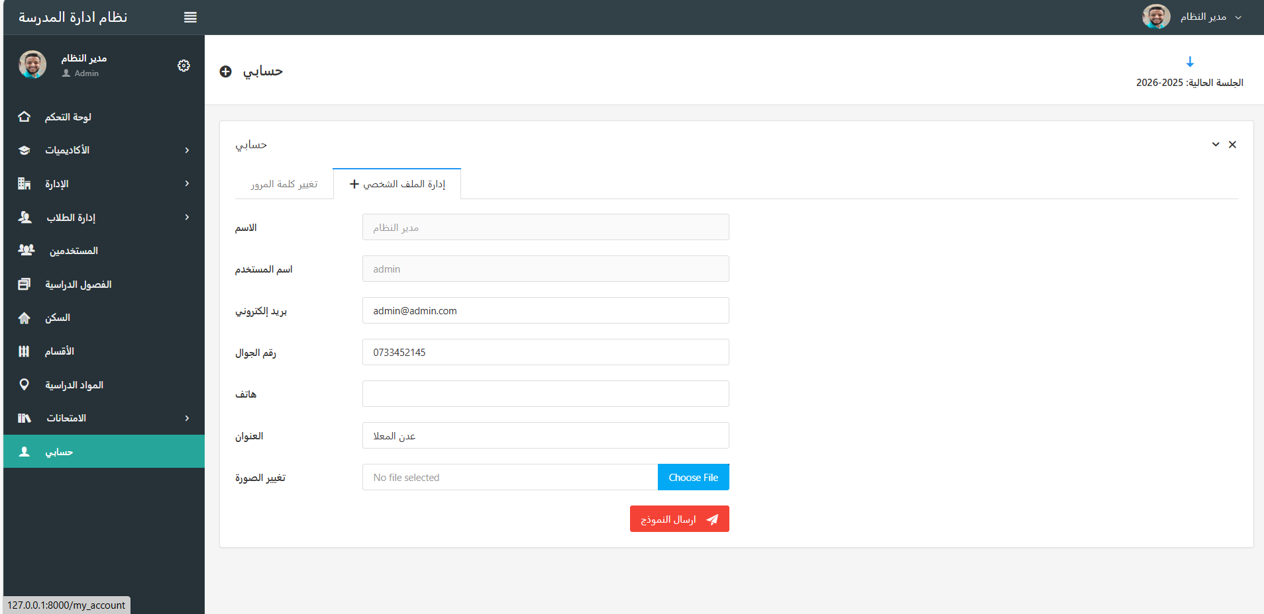1264x614 pixels.
Task: Click the mobile number field 0733452145
Action: tap(545, 352)
